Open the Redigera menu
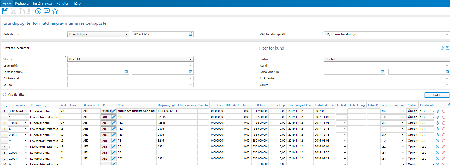This screenshot has width=450, height=165. point(22,3)
